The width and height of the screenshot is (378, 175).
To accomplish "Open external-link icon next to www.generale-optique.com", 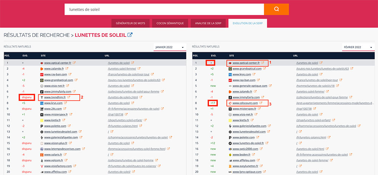I will coord(270,86).
